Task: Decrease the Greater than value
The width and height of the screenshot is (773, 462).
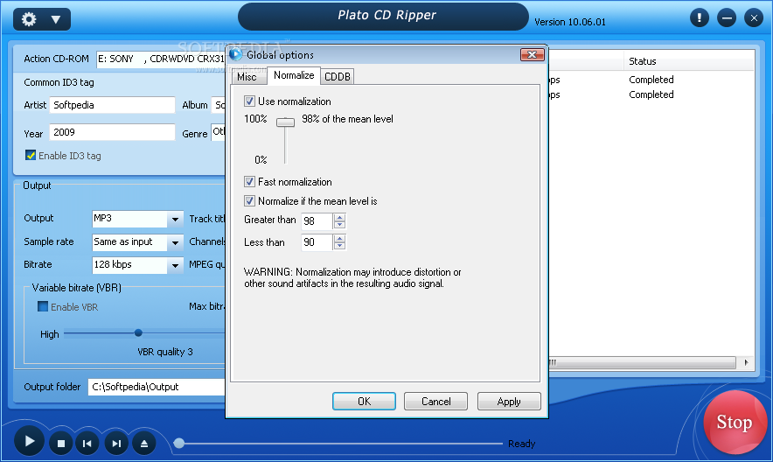Action: coord(339,225)
